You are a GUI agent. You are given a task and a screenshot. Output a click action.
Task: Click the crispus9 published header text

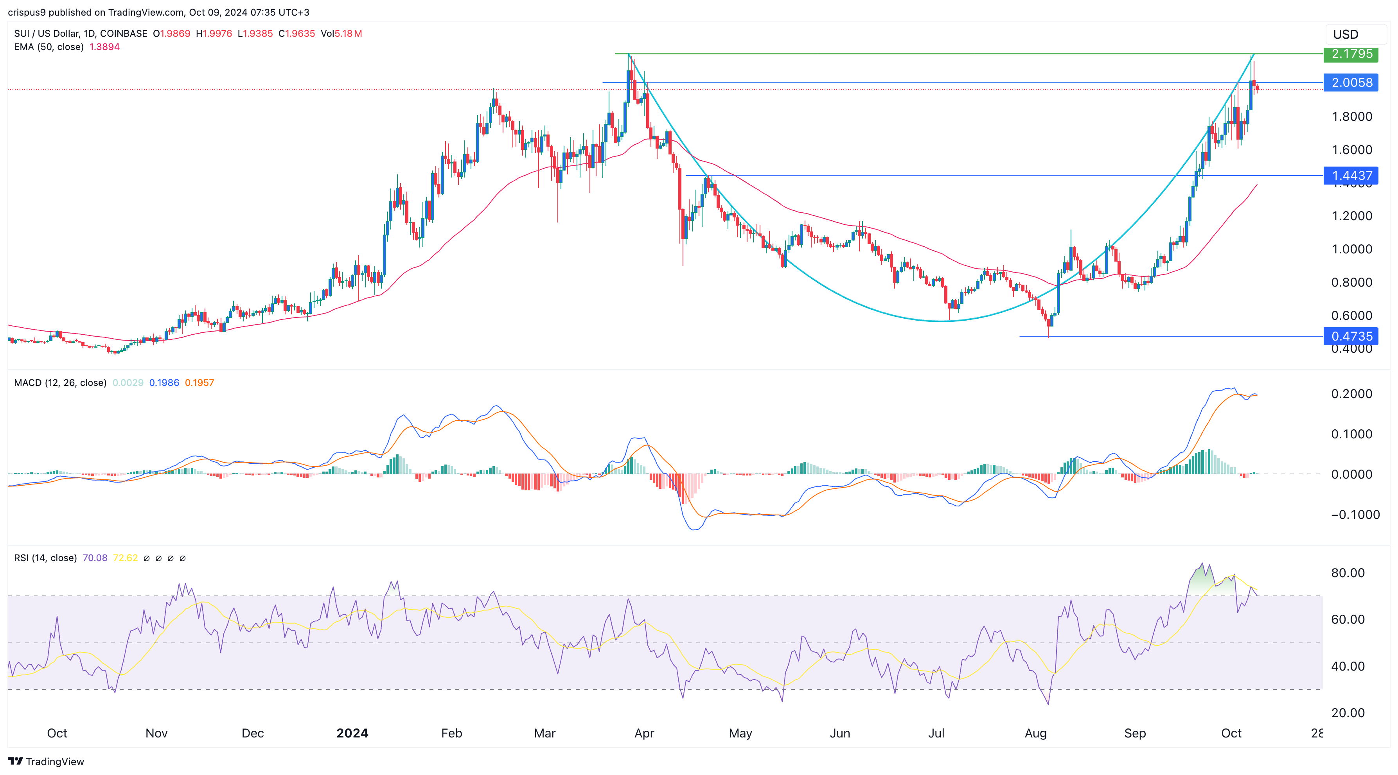coord(158,12)
